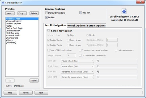
Task: Enable Start with Windows checkbox
Action: pyautogui.click(x=46, y=13)
